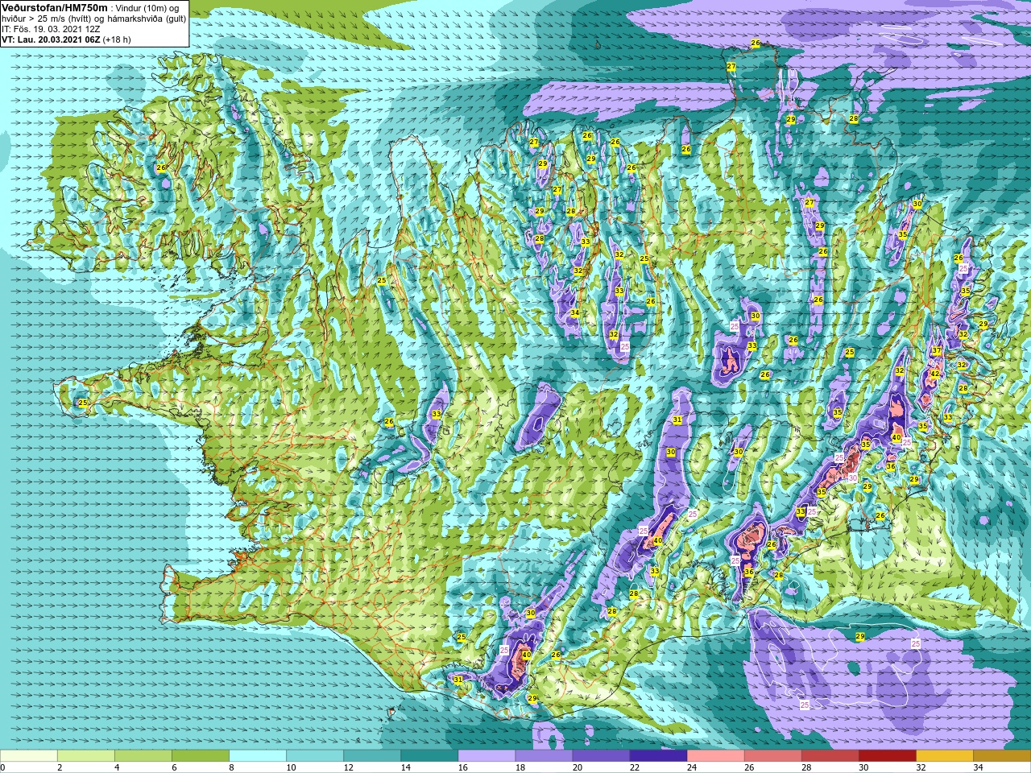Image resolution: width=1031 pixels, height=773 pixels.
Task: Click the 26 gust label in the Westfjords
Action: [x=161, y=167]
